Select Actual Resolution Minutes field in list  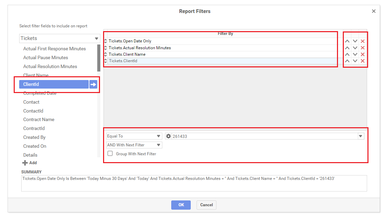50,66
